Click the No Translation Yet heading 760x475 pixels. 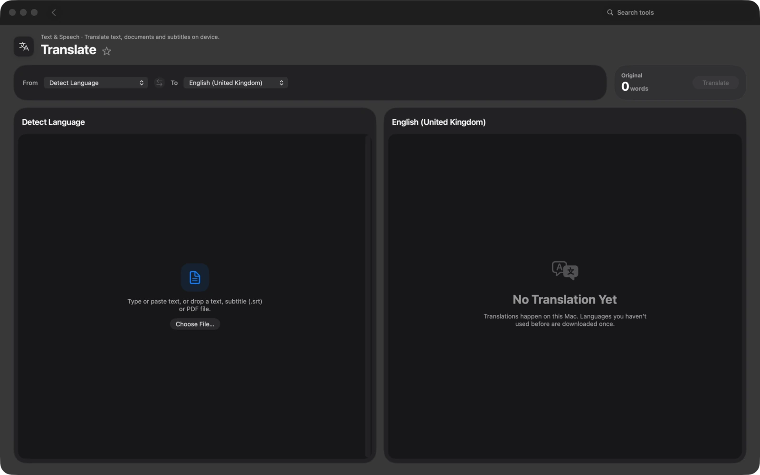pyautogui.click(x=565, y=300)
